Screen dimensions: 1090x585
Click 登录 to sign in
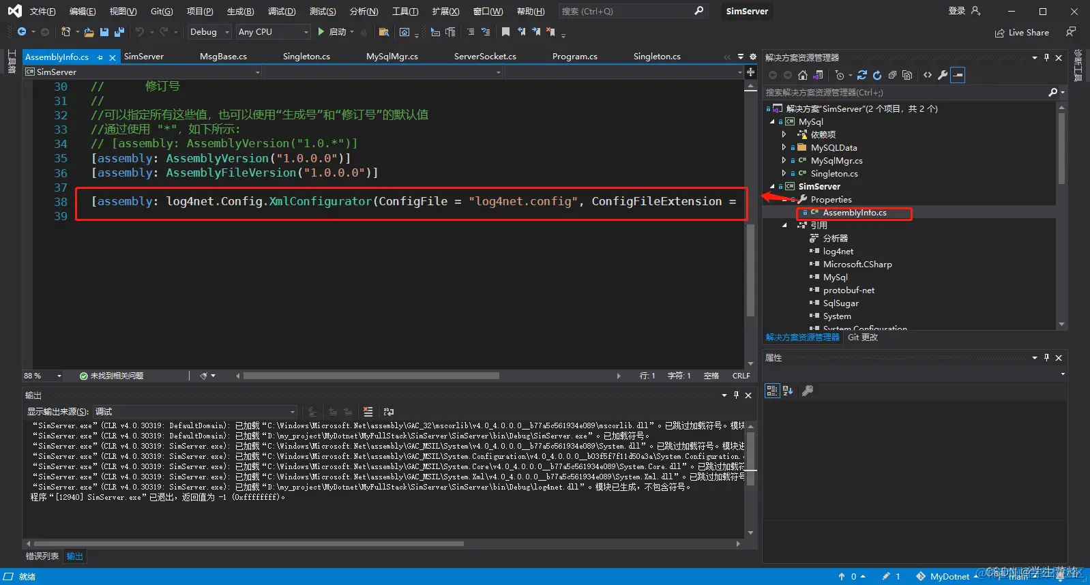point(957,11)
